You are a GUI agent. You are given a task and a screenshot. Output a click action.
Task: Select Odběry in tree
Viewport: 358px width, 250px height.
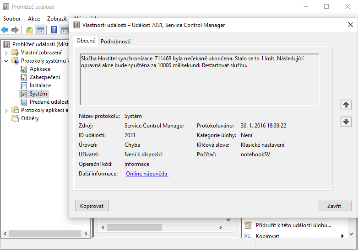pyautogui.click(x=30, y=118)
